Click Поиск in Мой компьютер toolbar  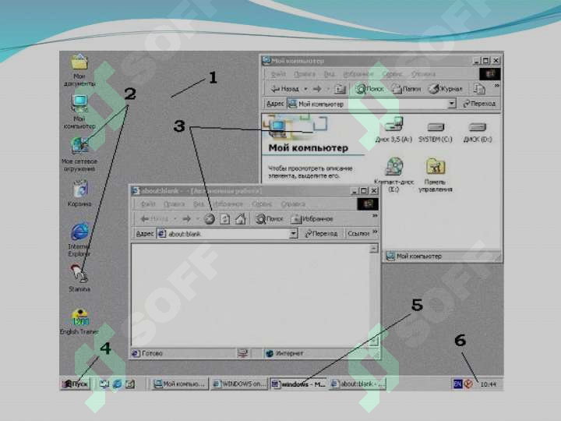click(x=369, y=88)
